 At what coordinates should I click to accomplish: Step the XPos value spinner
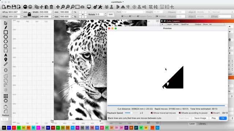[22, 12]
